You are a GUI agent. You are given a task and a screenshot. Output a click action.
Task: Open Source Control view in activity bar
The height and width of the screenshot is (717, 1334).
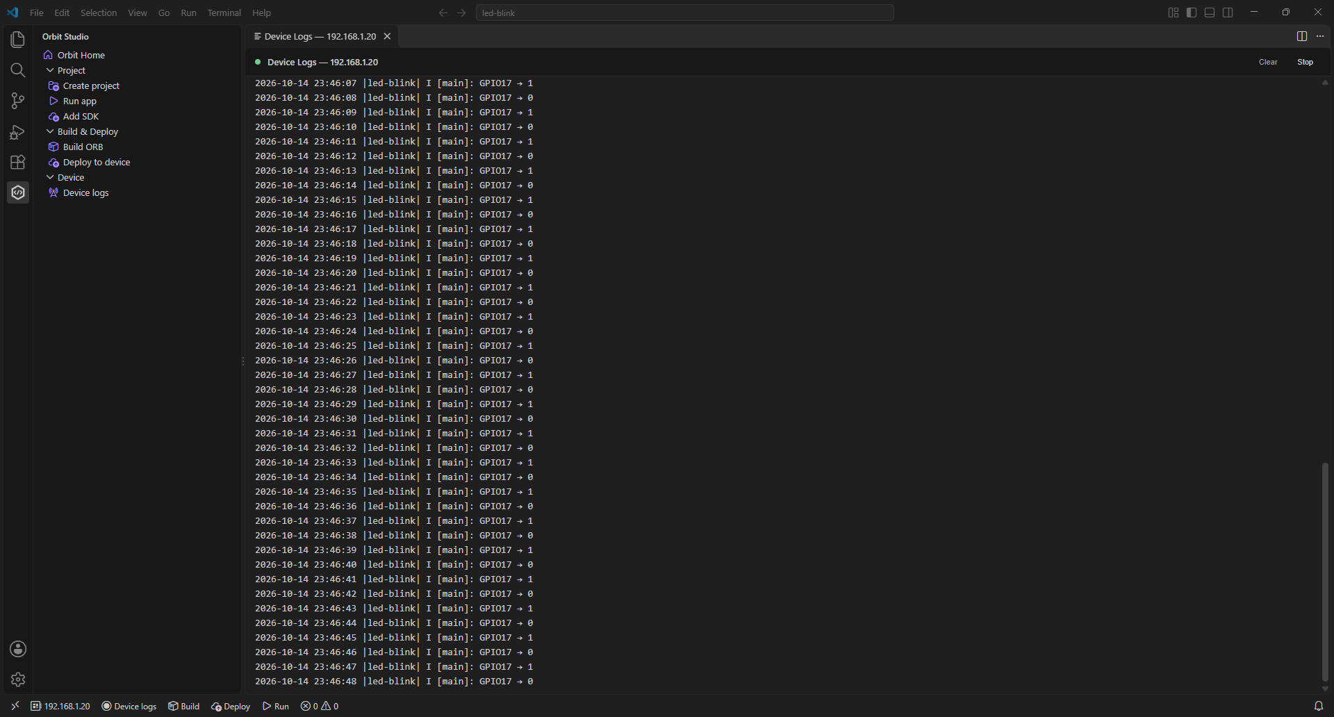pyautogui.click(x=18, y=101)
